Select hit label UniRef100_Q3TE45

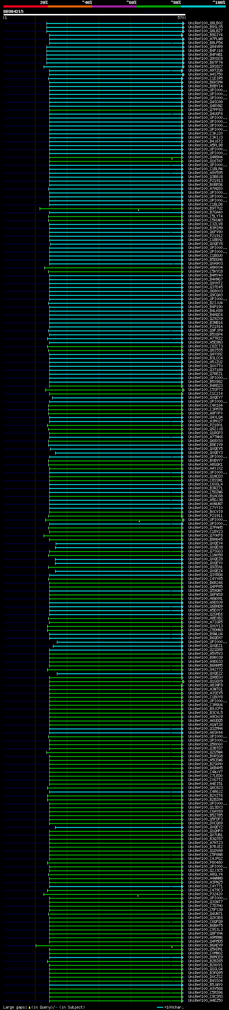205,287
